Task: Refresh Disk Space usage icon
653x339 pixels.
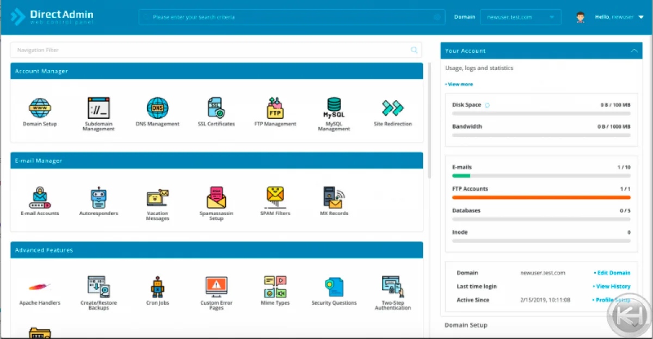Action: [487, 105]
